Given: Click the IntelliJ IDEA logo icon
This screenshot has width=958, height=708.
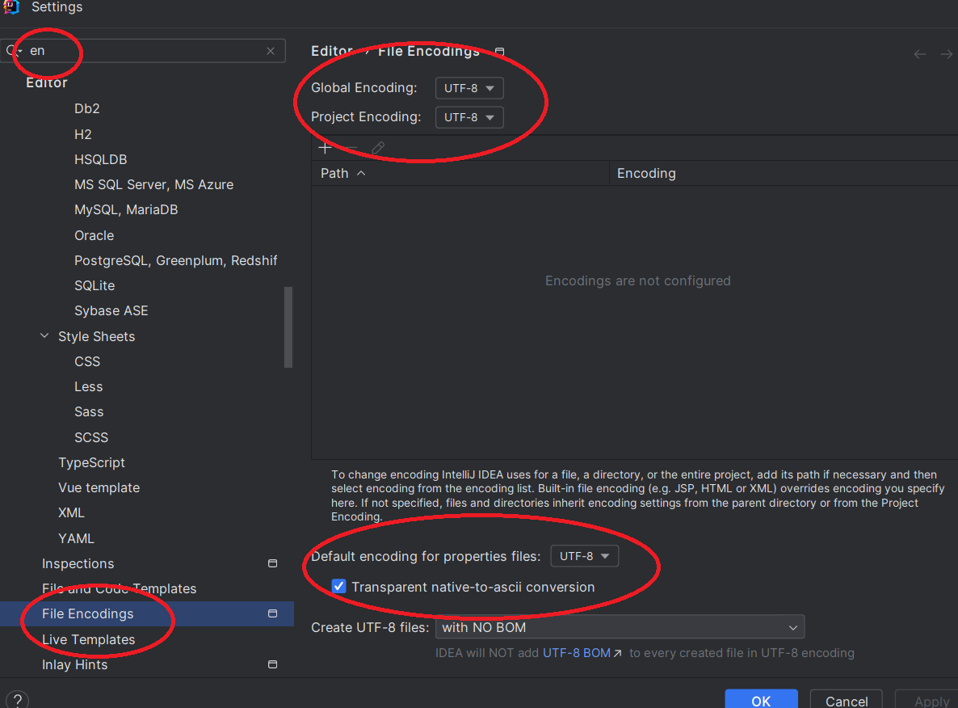Looking at the screenshot, I should [x=11, y=6].
